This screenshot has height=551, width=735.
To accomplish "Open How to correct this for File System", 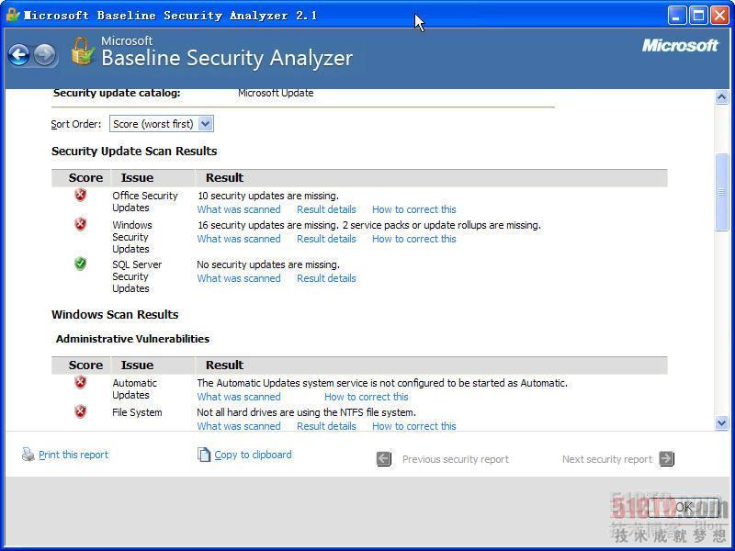I will coord(414,426).
